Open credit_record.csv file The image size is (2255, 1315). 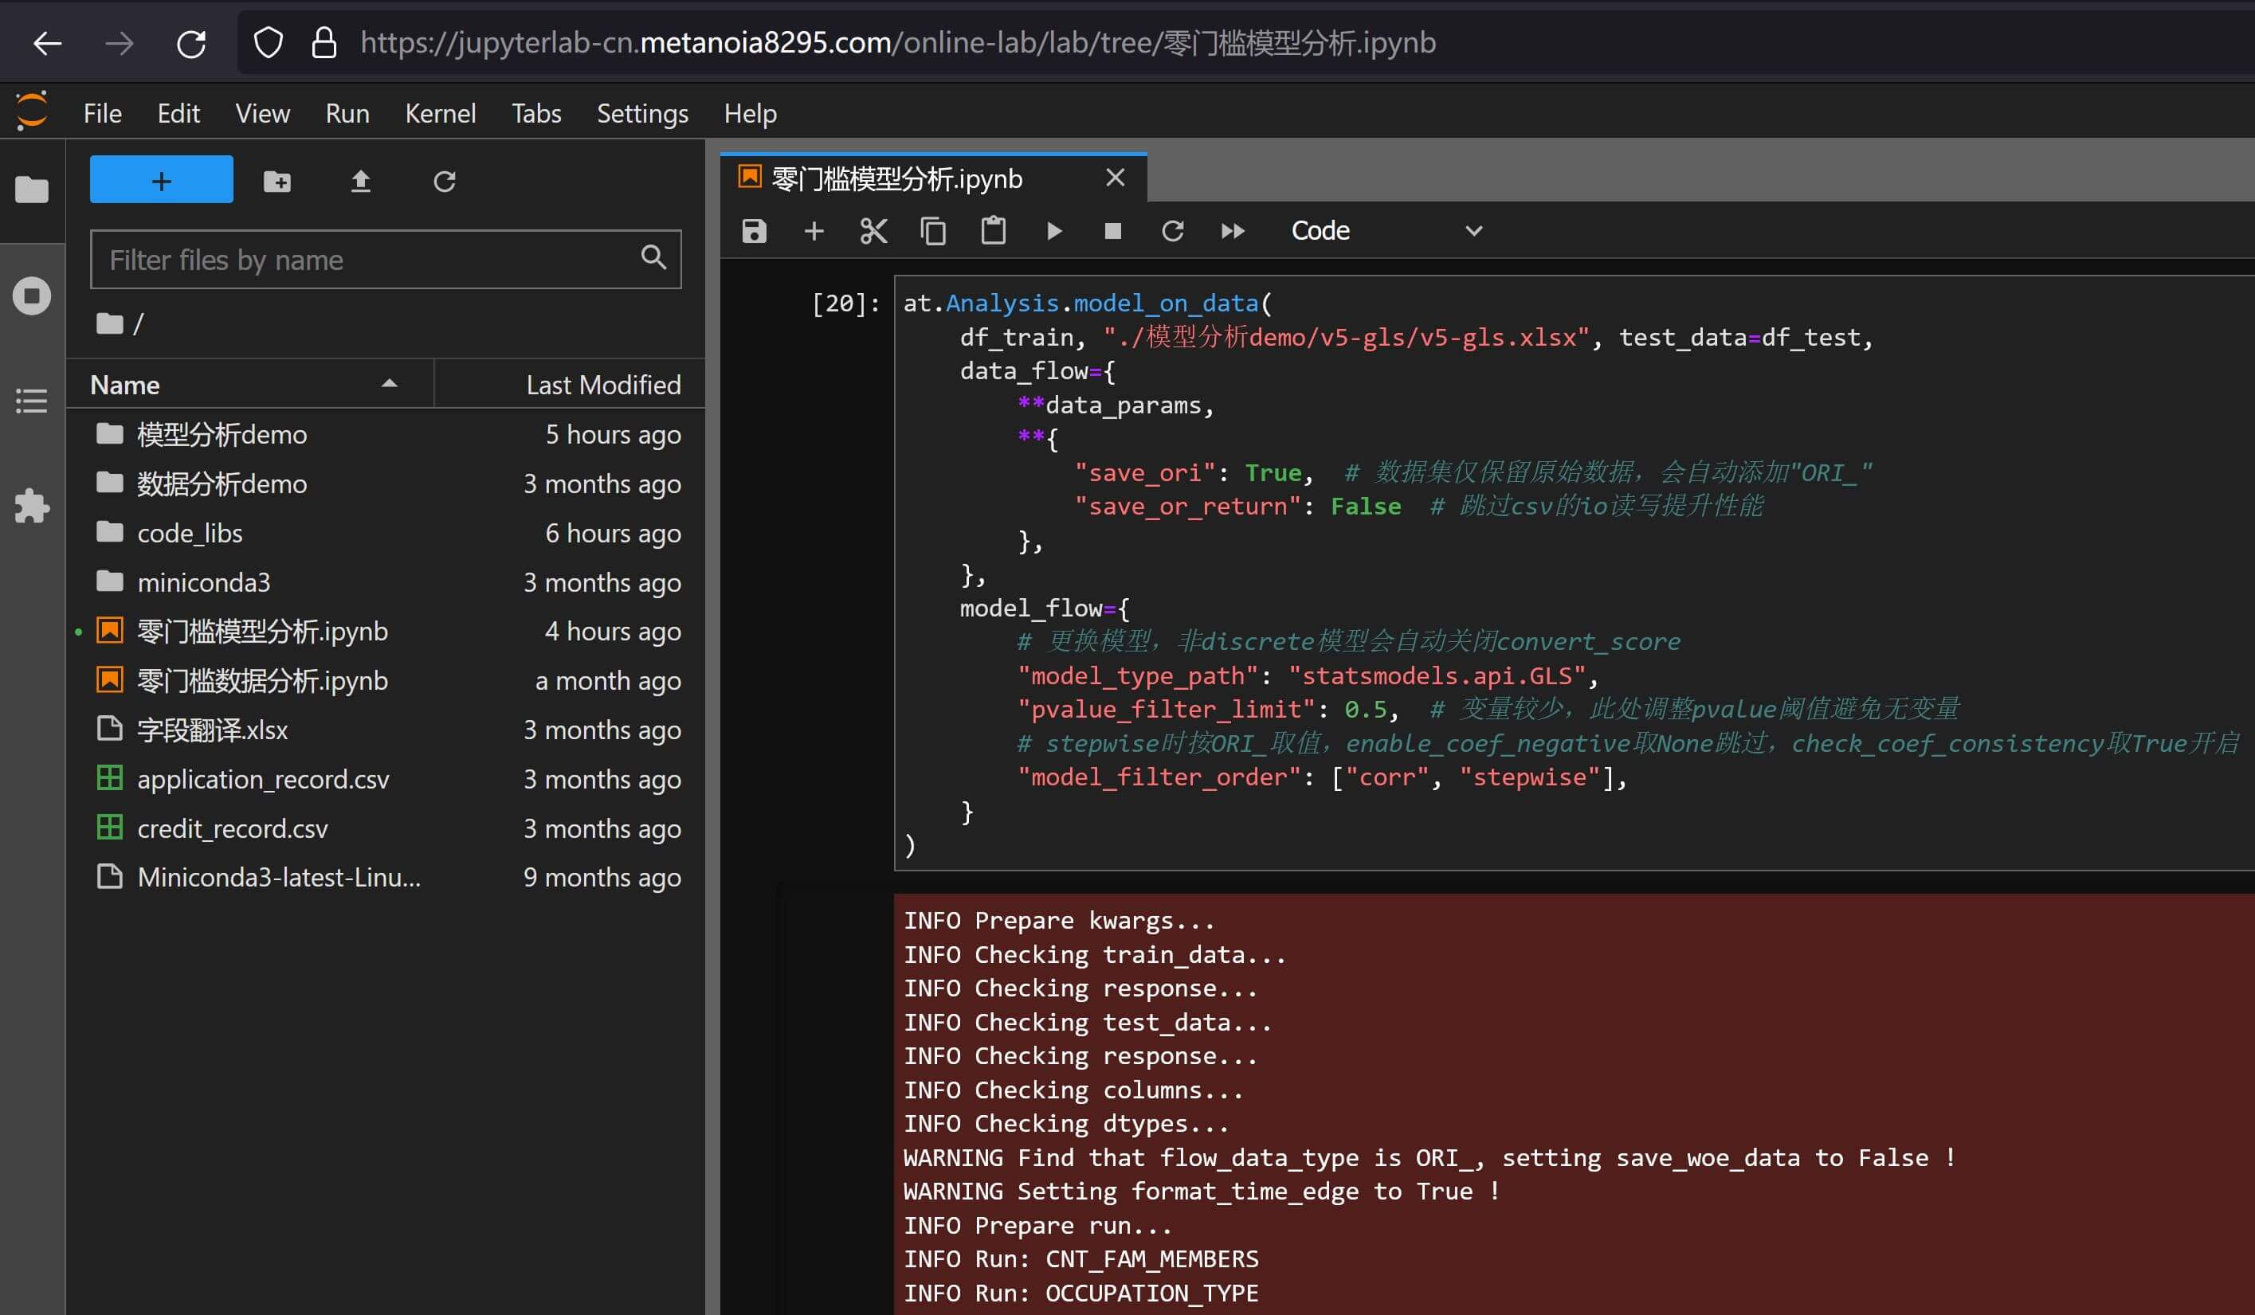[232, 828]
